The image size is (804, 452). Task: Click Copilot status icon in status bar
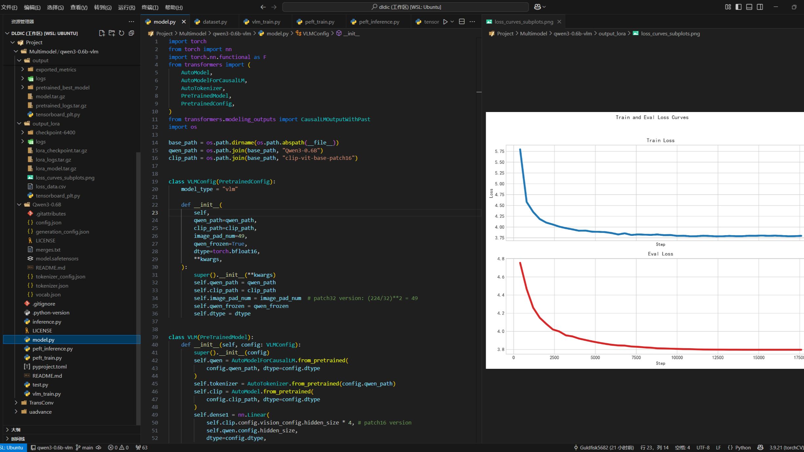click(x=760, y=448)
